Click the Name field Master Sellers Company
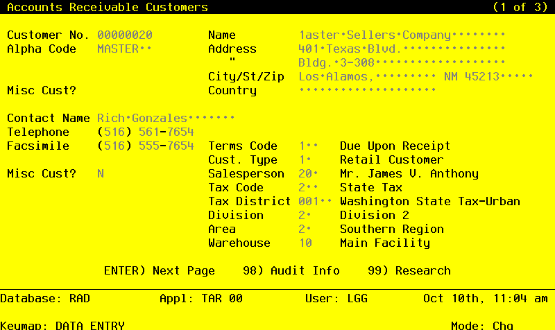 (402, 35)
